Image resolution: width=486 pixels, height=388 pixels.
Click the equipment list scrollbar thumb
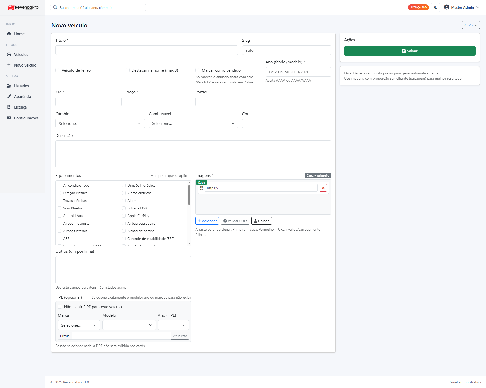tap(189, 195)
